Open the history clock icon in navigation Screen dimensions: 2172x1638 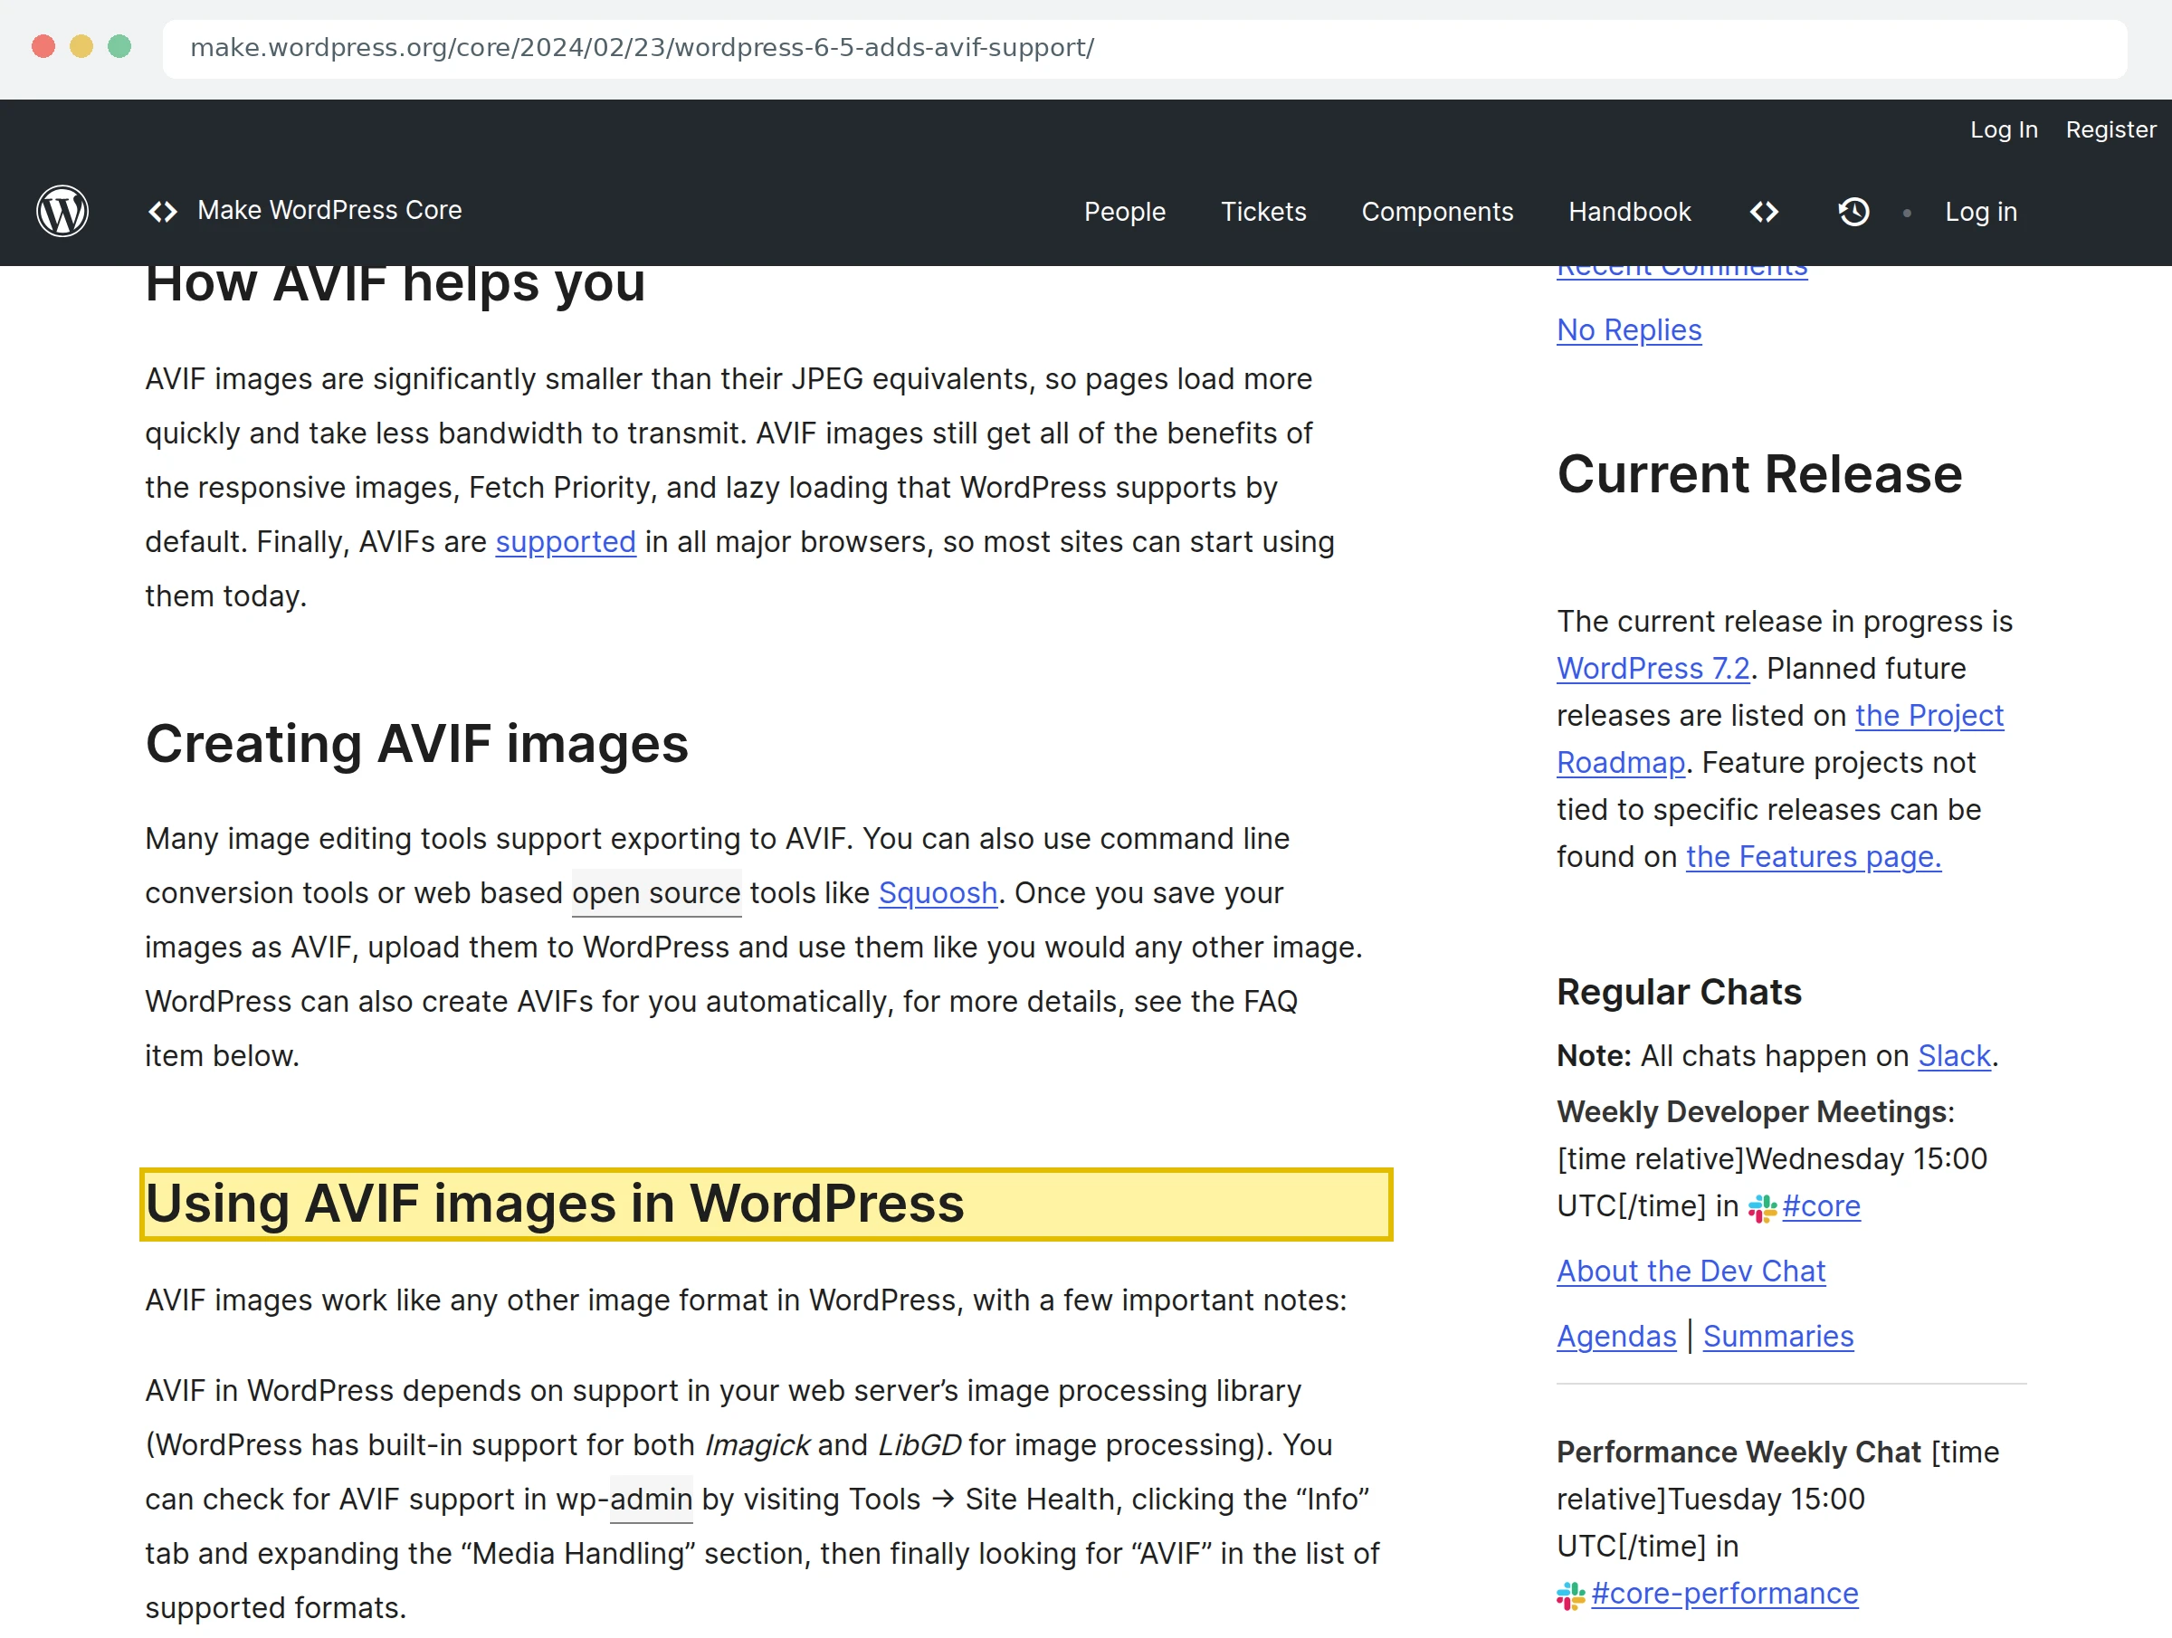tap(1853, 212)
